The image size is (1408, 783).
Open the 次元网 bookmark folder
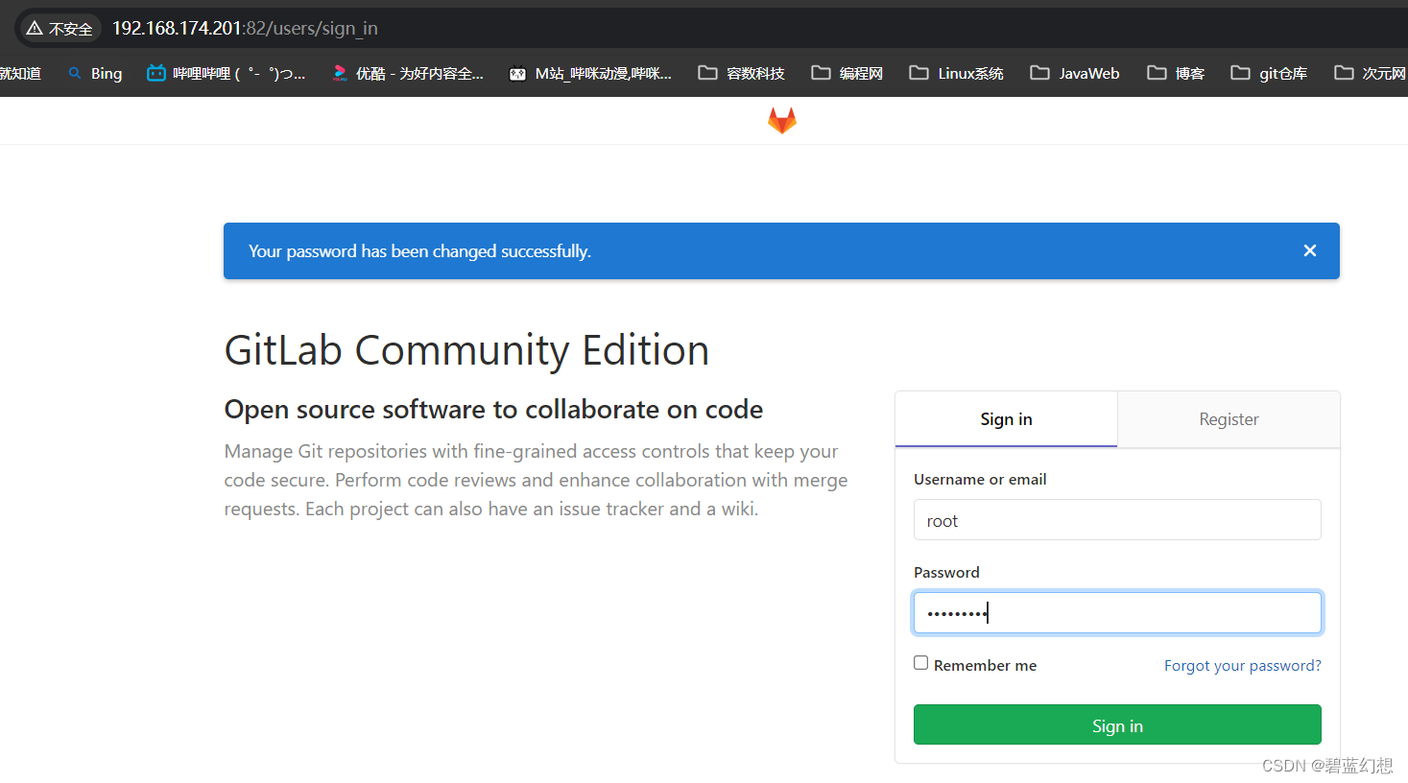tap(1371, 73)
